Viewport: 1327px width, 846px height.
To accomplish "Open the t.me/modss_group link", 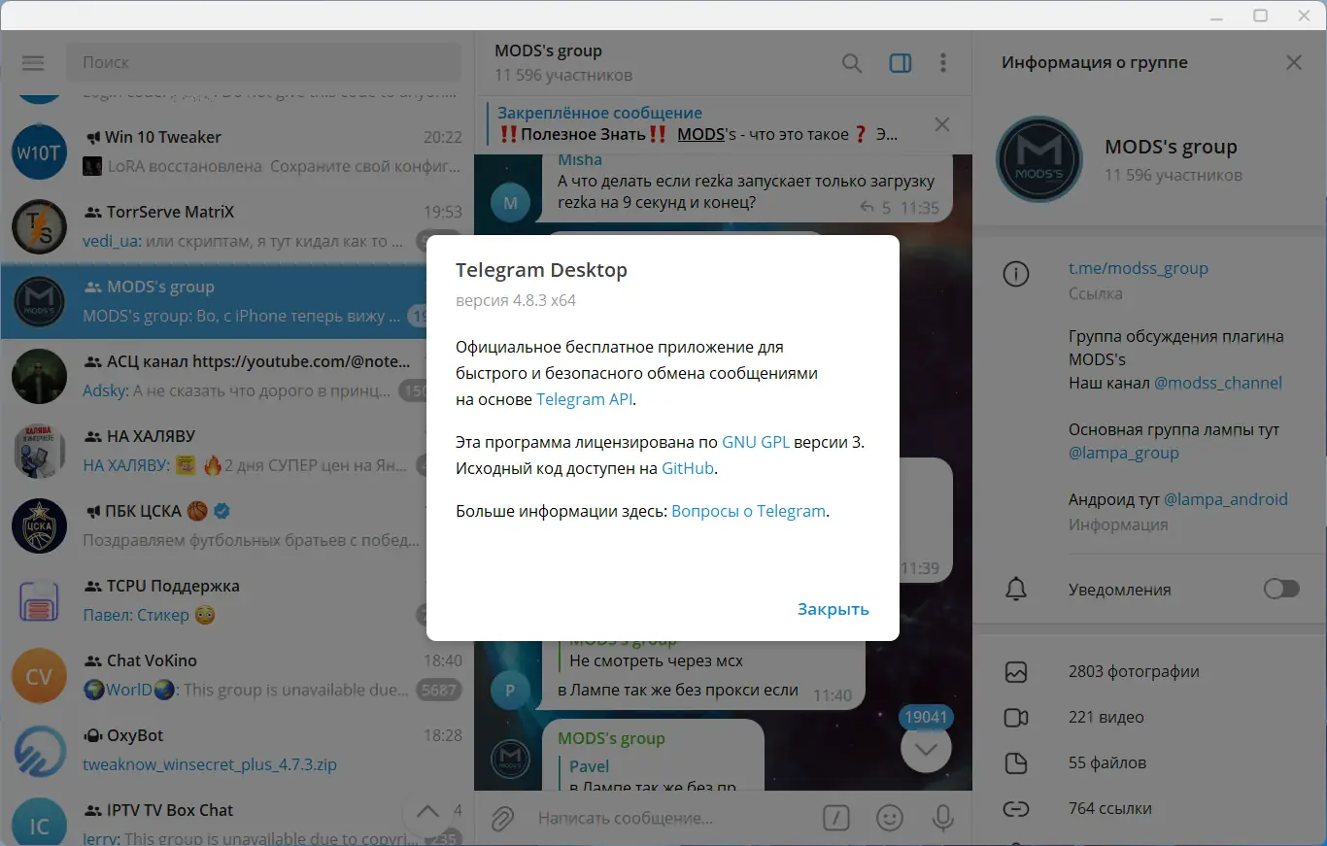I will 1139,268.
